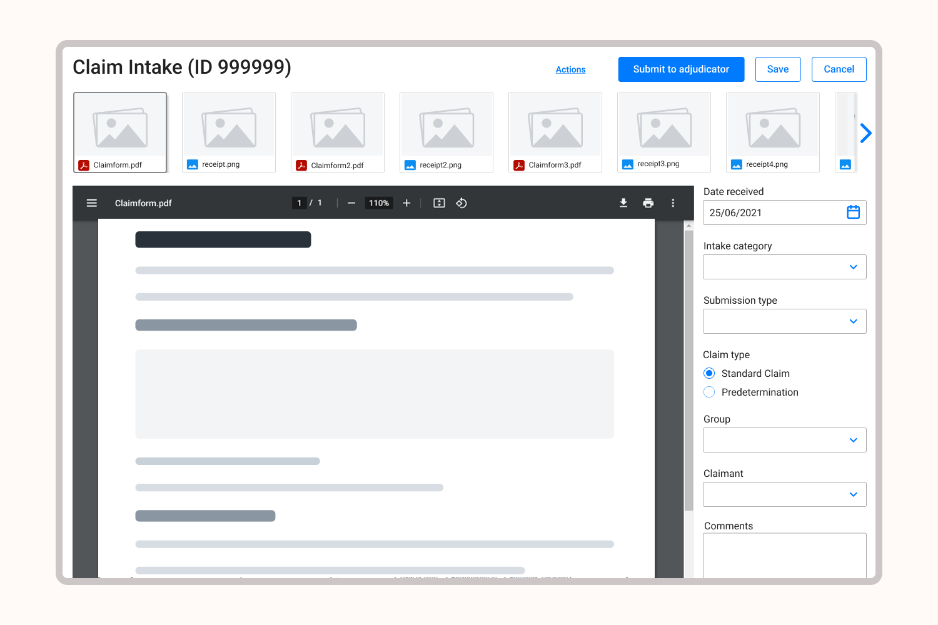Image resolution: width=938 pixels, height=625 pixels.
Task: Click the fit-to-page icon
Action: 440,203
